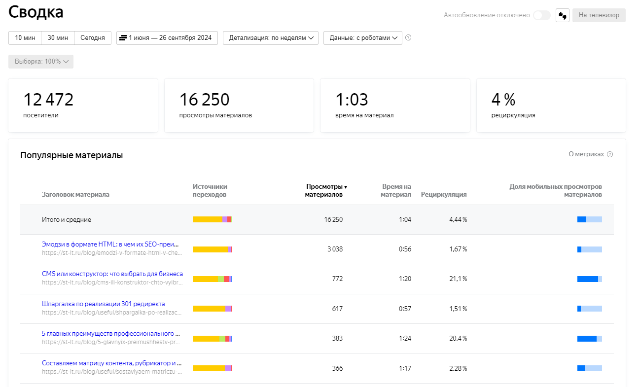Click question icon beside О метриках
This screenshot has height=387, width=640.
coord(610,154)
